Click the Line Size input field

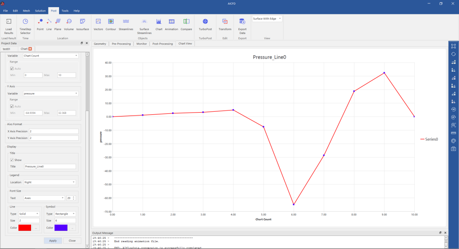29,221
